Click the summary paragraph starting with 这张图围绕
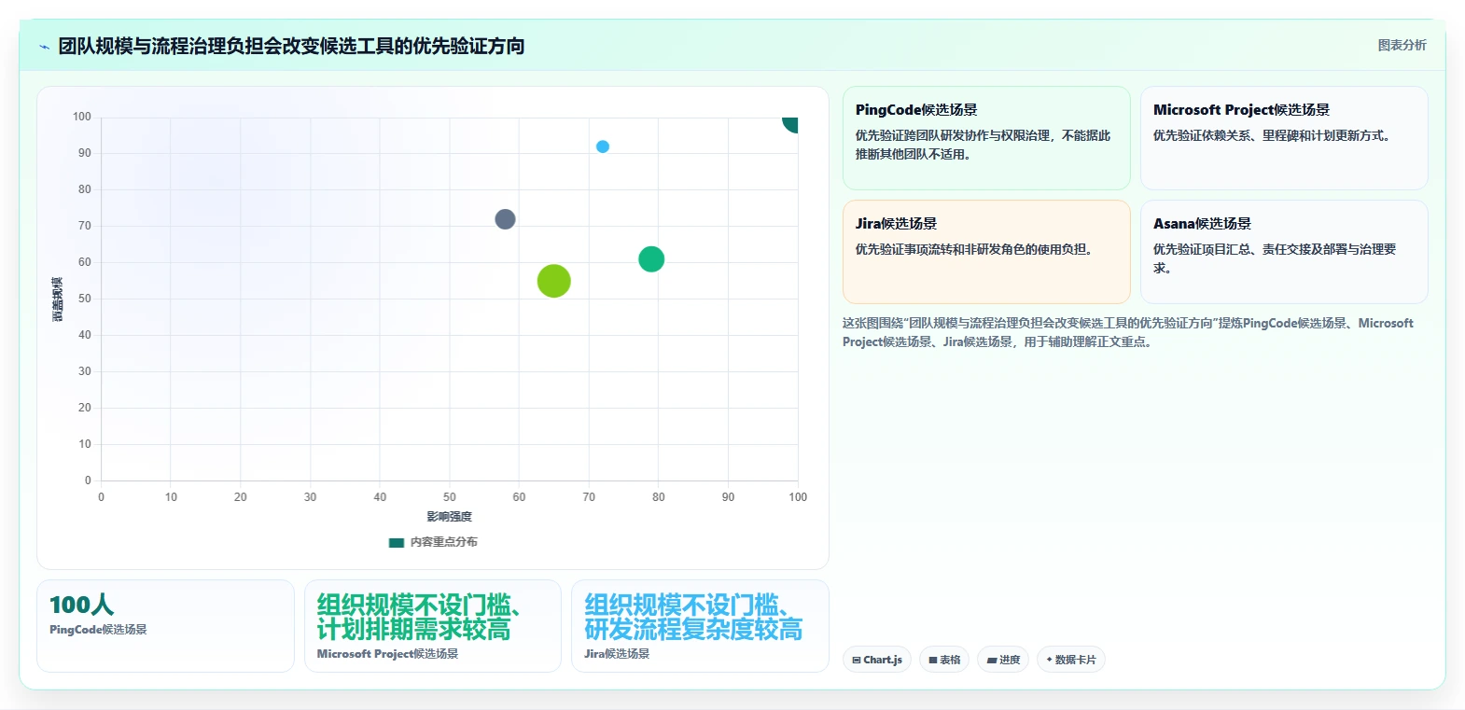 click(x=1128, y=332)
